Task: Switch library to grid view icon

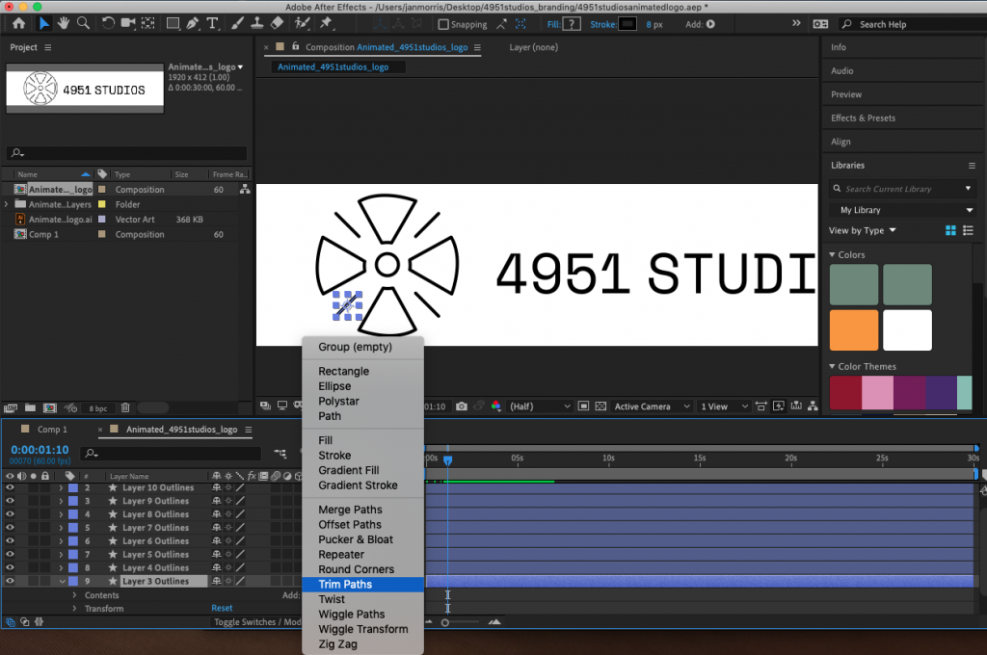Action: coord(950,231)
